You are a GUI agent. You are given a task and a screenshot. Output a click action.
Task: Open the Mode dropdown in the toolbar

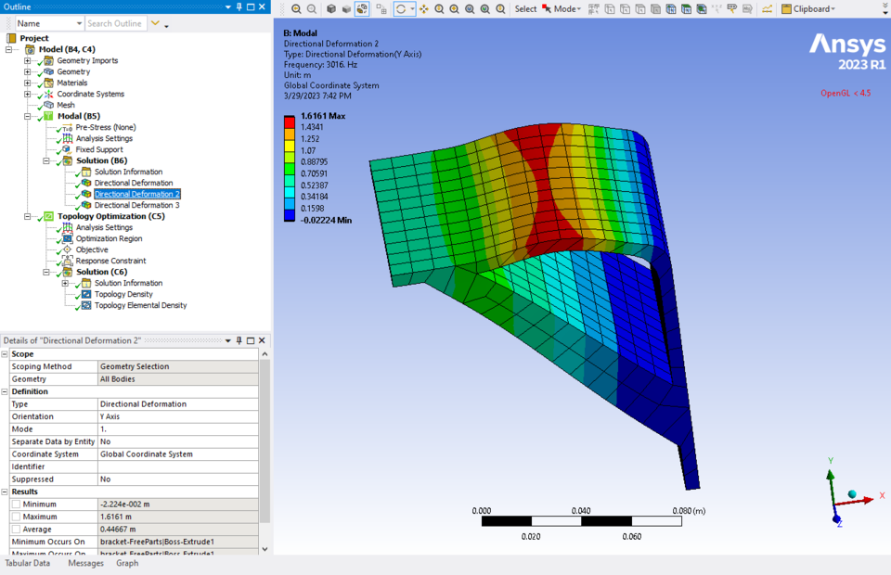568,8
